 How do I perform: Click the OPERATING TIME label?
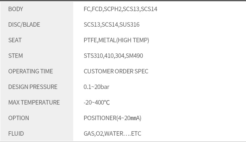pos(30,72)
